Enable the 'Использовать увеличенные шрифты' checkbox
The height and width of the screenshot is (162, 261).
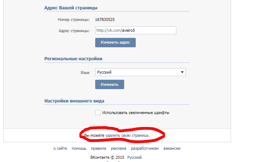tap(98, 113)
